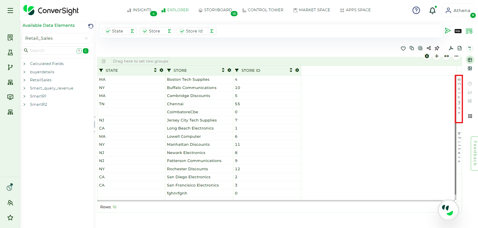Expand buyerdetails tree node
The image size is (478, 228).
tap(24, 72)
